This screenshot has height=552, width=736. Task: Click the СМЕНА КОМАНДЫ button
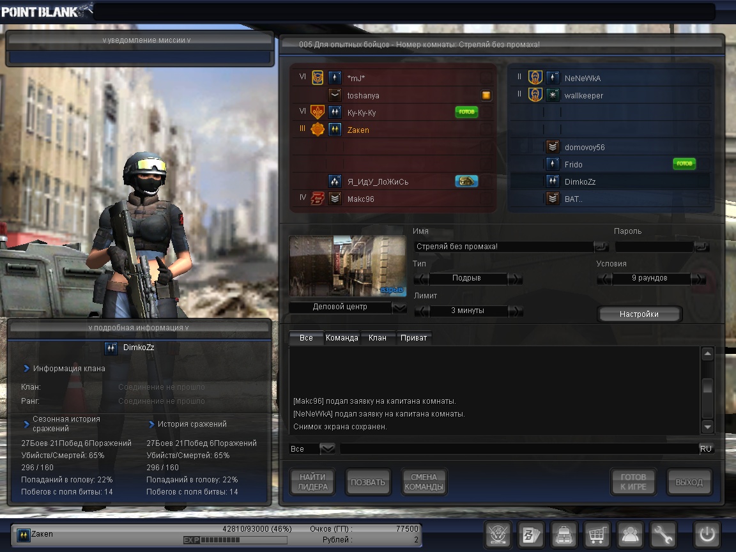click(x=424, y=482)
